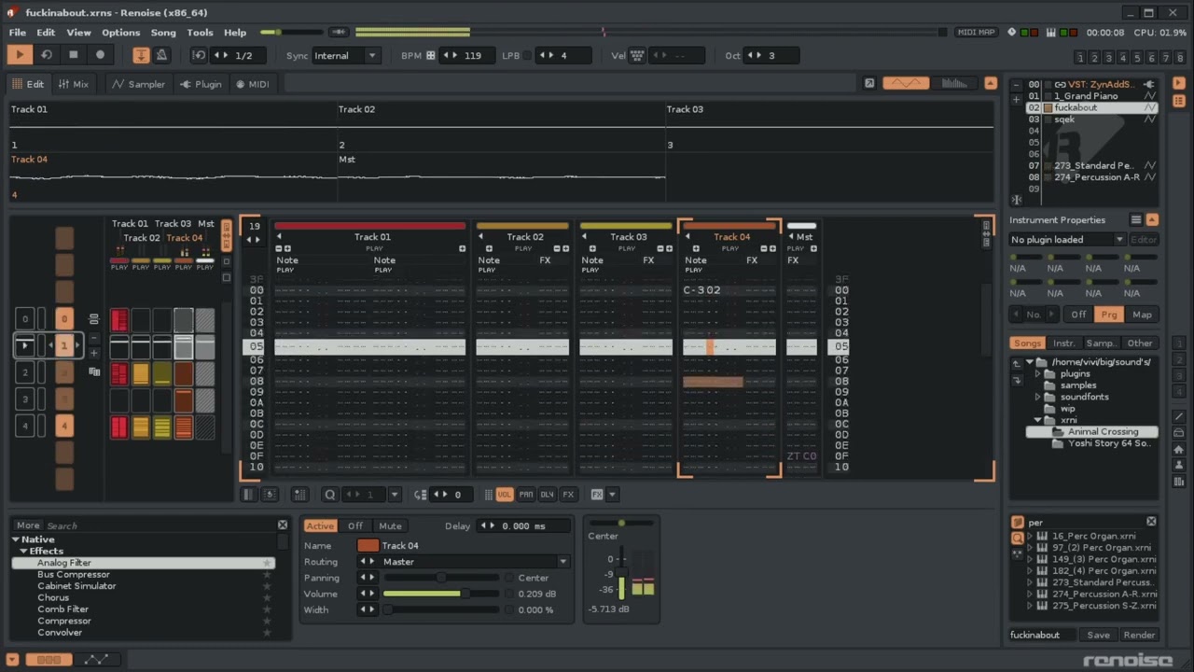Switch disk browser to Other tab

tap(1139, 343)
